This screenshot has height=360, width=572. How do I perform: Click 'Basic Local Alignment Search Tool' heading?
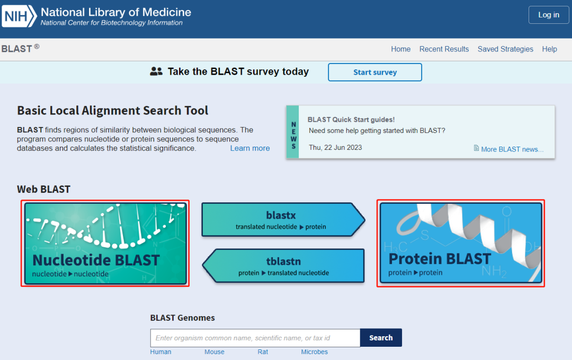click(112, 111)
